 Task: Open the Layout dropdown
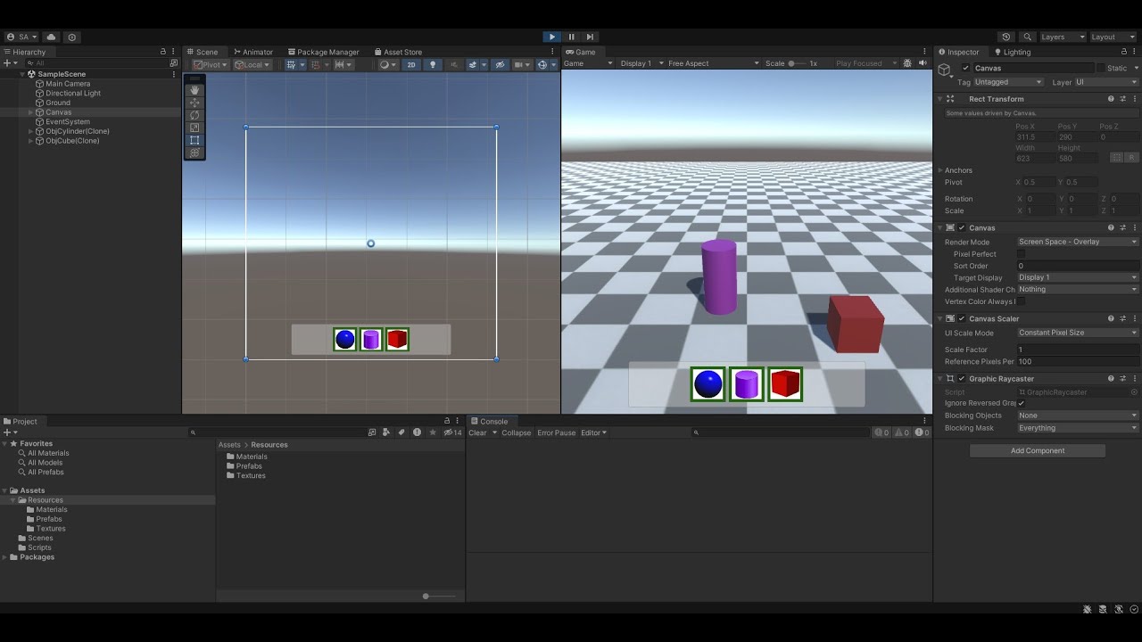1112,37
